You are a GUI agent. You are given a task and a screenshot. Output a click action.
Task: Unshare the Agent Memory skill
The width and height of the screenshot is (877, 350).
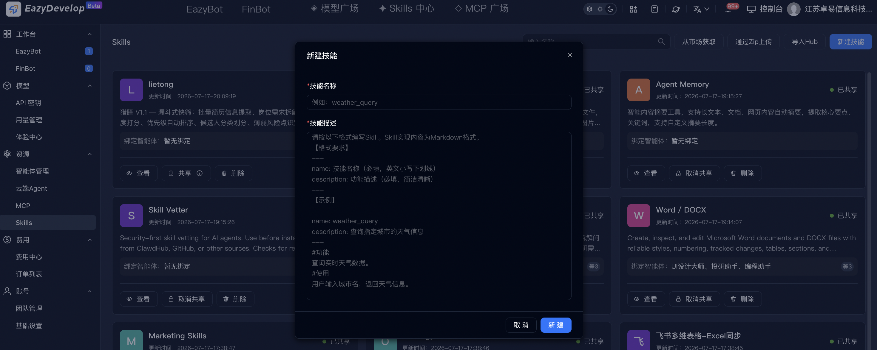694,173
